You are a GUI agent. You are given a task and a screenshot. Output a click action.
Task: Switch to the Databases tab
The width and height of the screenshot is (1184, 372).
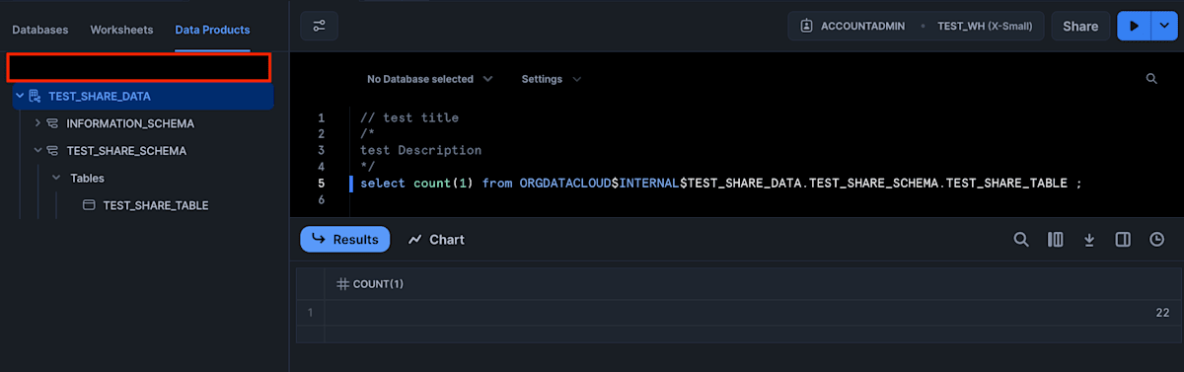click(40, 30)
